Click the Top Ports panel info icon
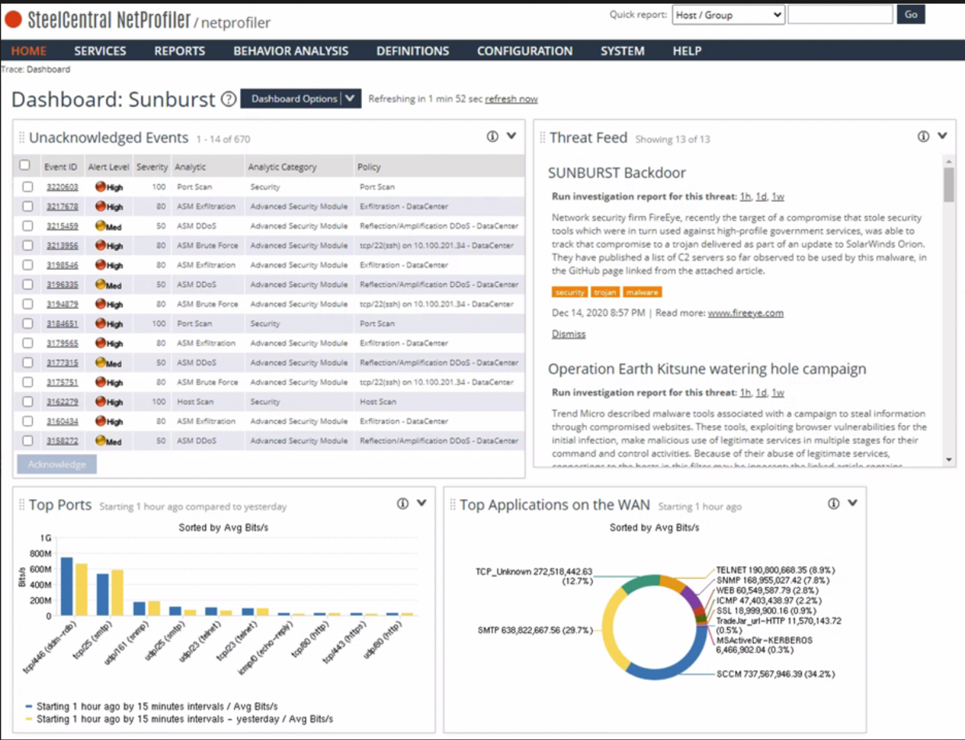 402,504
